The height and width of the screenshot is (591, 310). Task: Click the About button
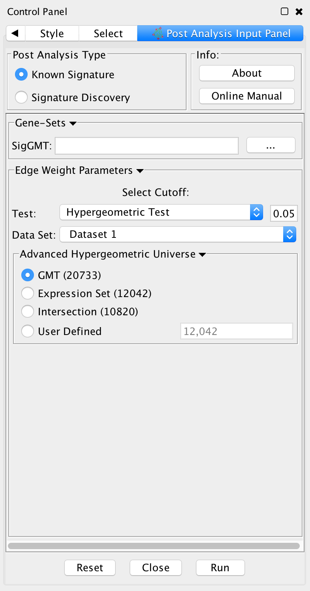pos(247,73)
